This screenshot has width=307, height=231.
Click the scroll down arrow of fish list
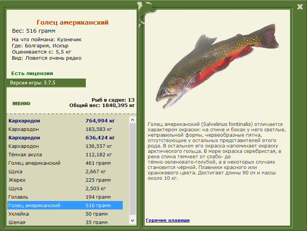(133, 221)
